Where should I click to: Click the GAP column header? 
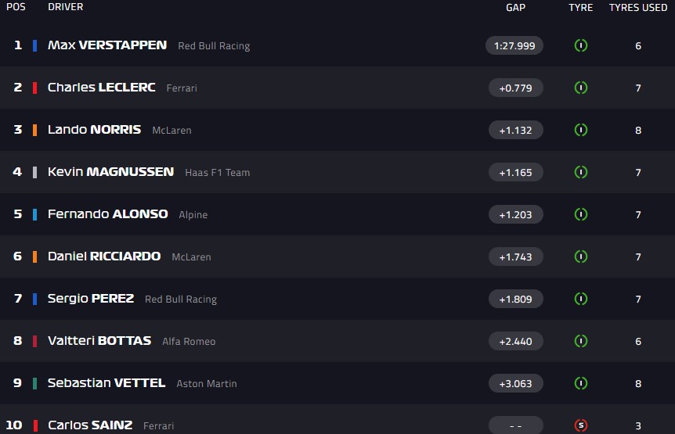click(x=515, y=7)
